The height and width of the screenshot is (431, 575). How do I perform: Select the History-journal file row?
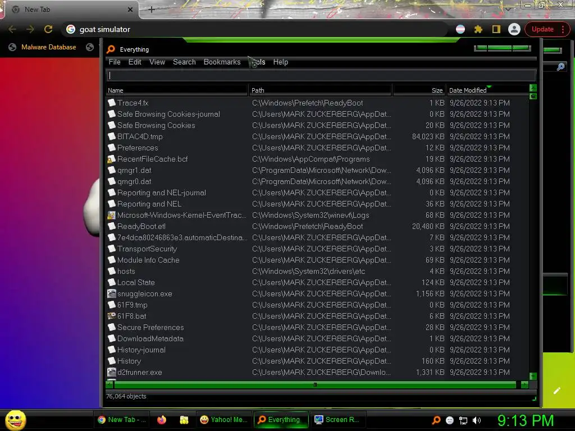[x=317, y=350]
